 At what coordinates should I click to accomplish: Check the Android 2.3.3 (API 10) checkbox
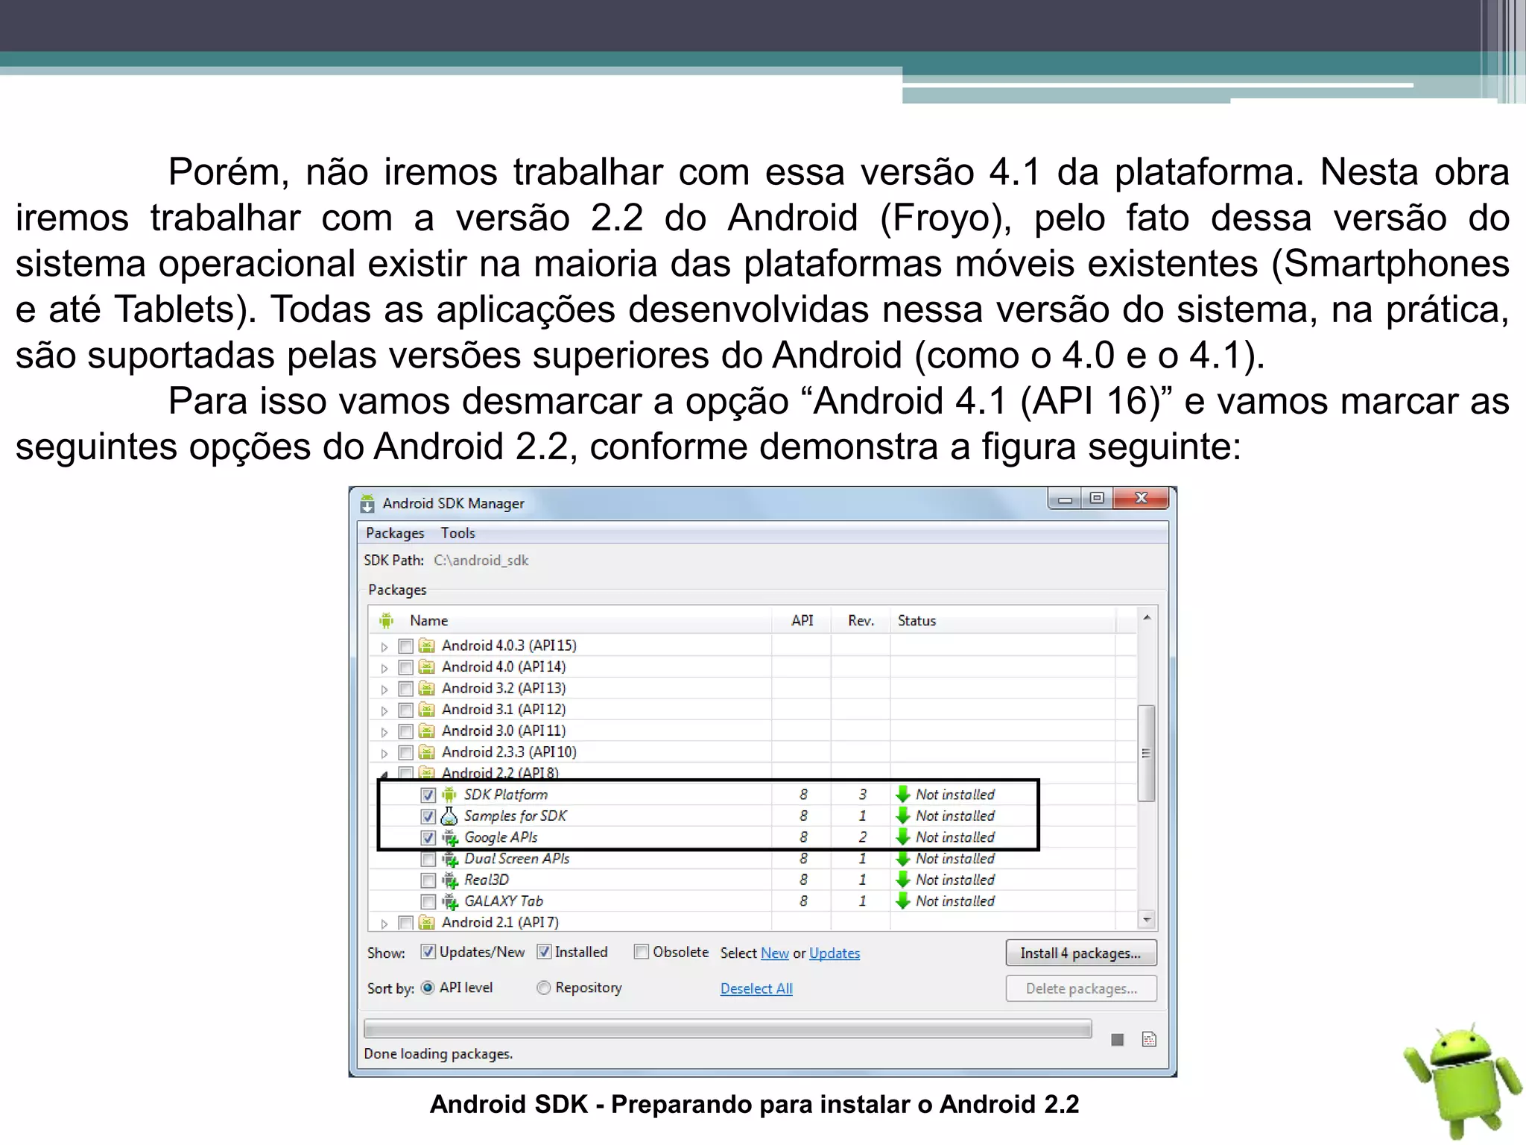[x=406, y=752]
